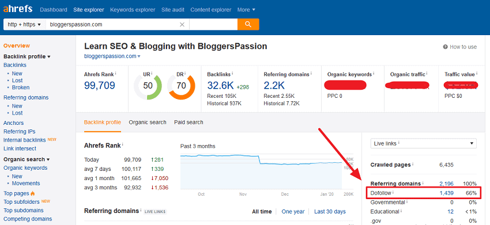
Task: Select the One year time range
Action: (293, 212)
